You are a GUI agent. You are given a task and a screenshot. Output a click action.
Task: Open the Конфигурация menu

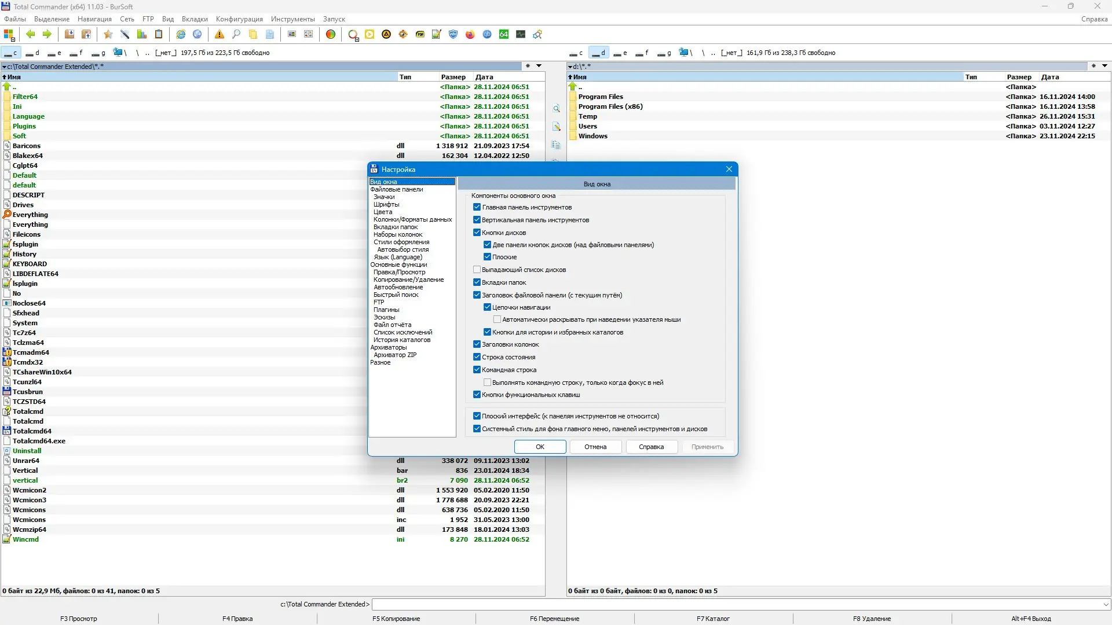point(239,19)
